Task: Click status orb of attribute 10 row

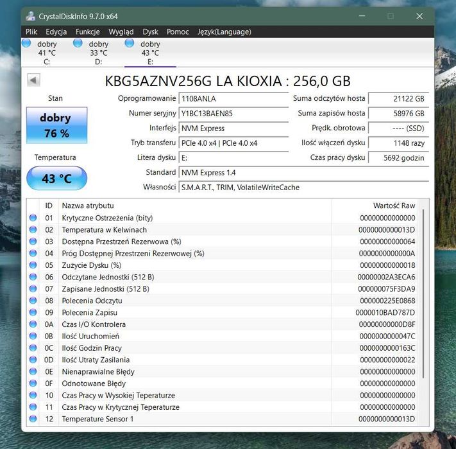Action: click(x=33, y=395)
